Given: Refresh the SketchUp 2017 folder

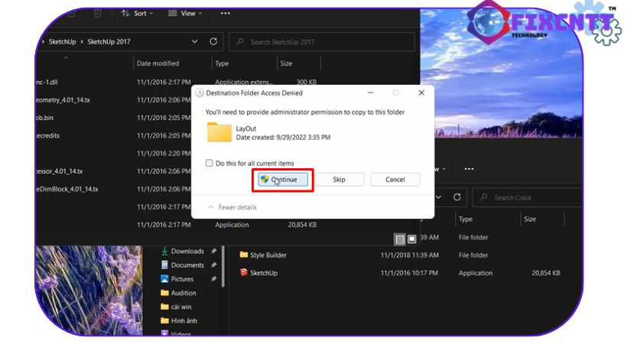Looking at the screenshot, I should tap(213, 41).
